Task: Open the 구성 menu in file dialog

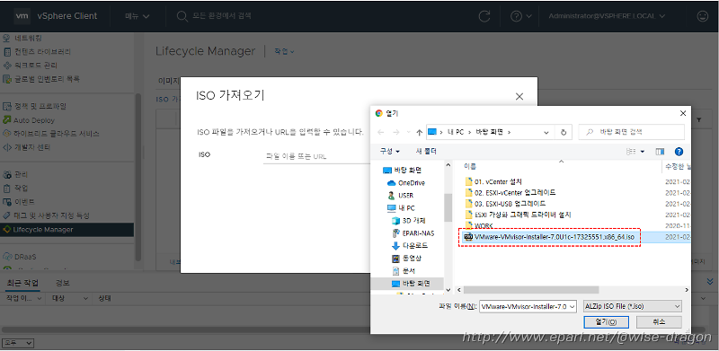Action: 390,151
